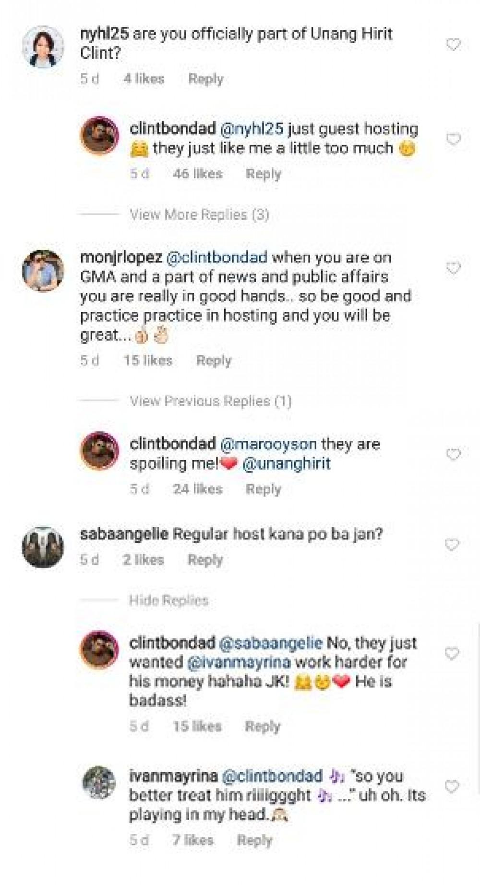Screen dimensions: 480x885
Task: Open clintbondad's avatar beside guest hosting reply
Action: pyautogui.click(x=99, y=136)
